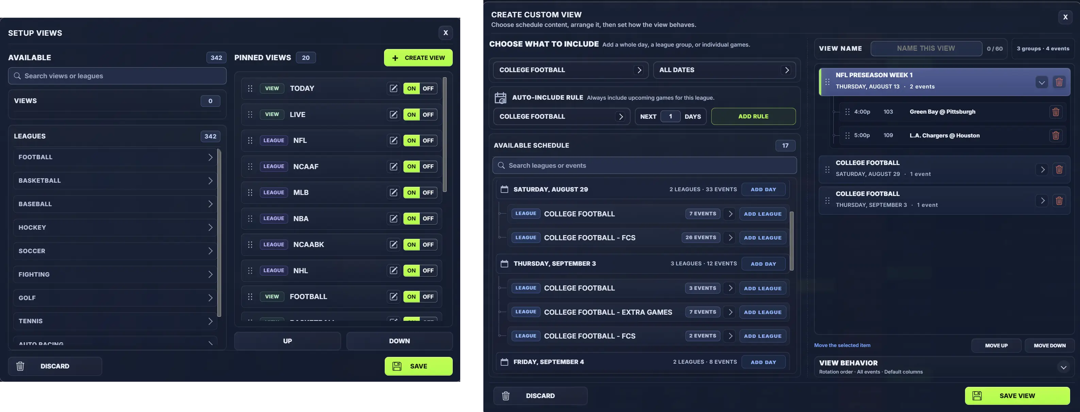Click ADD DAY for Saturday, August 29
The image size is (1080, 412).
(x=763, y=189)
